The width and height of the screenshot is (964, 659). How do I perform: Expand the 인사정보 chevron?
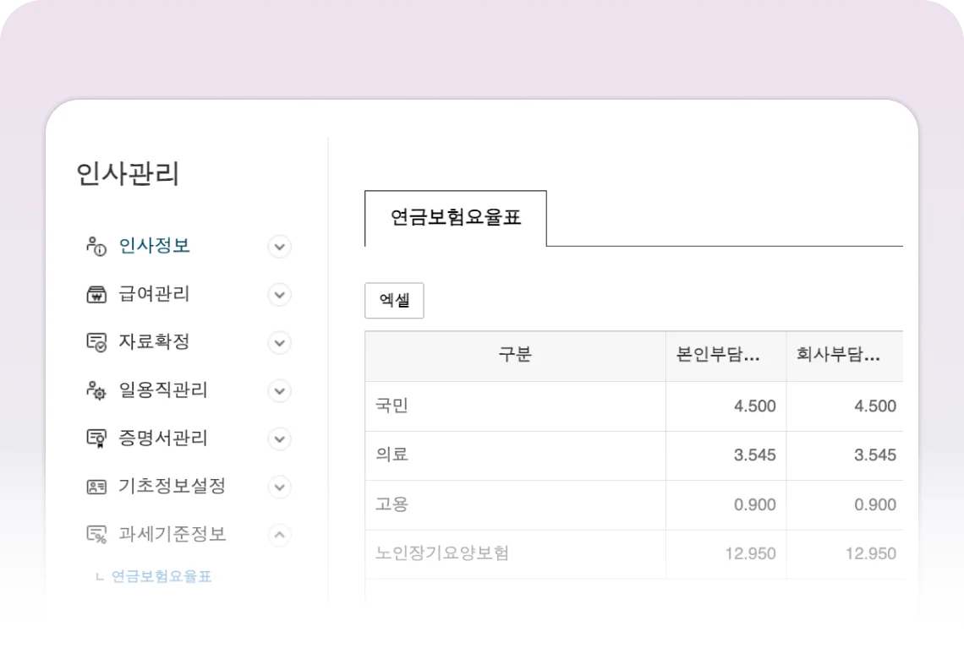click(279, 247)
